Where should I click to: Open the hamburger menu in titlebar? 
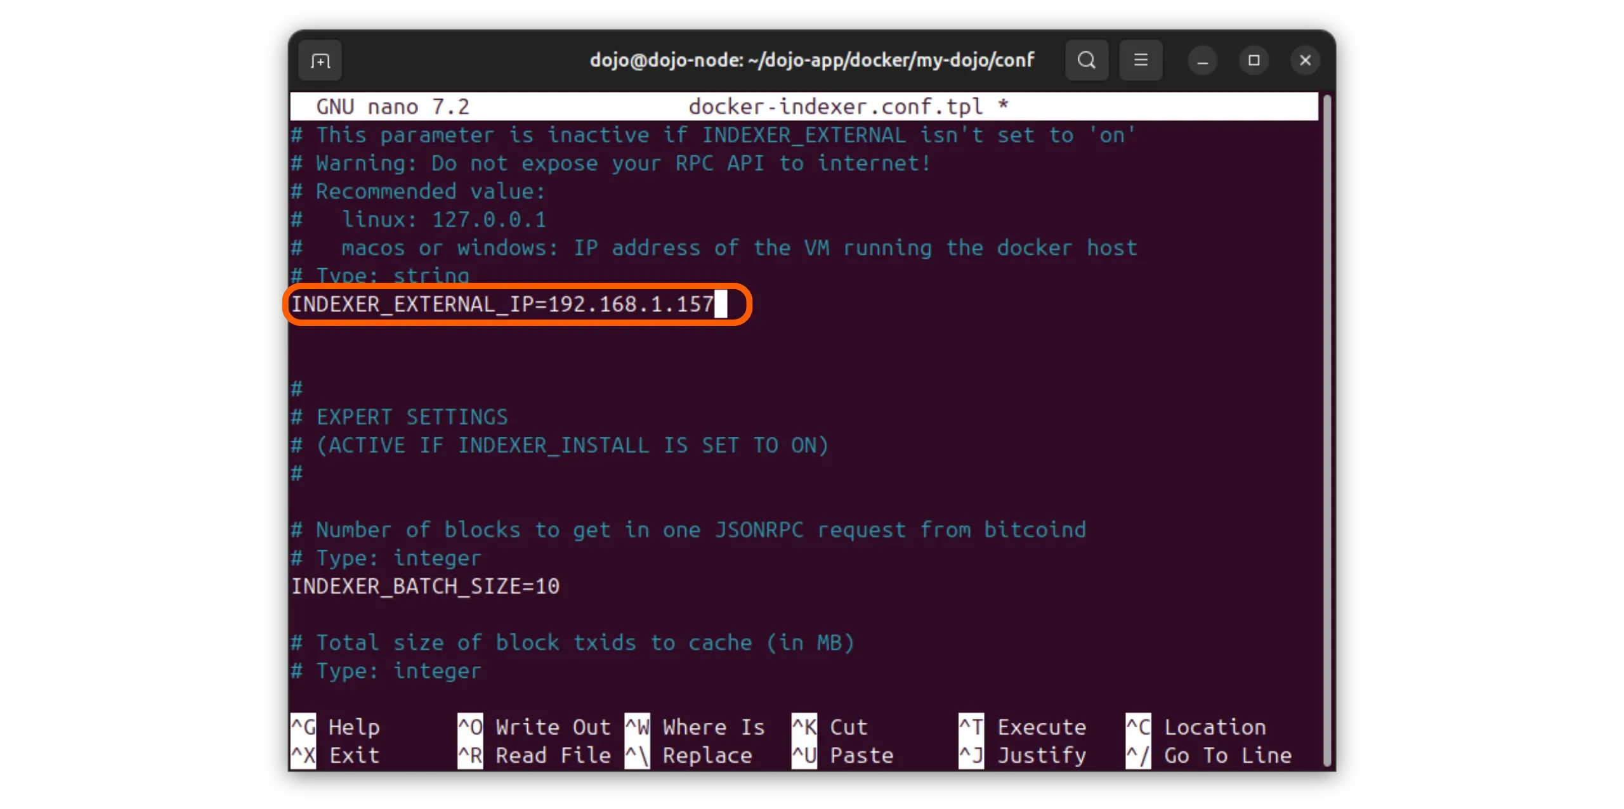click(1141, 61)
